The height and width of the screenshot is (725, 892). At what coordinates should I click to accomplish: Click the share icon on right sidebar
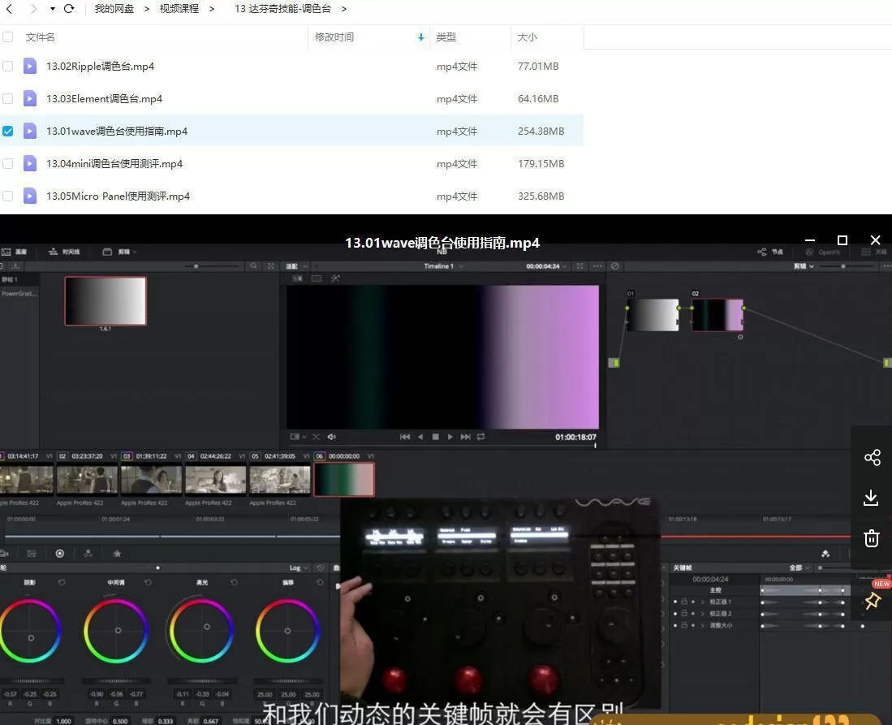(x=872, y=457)
